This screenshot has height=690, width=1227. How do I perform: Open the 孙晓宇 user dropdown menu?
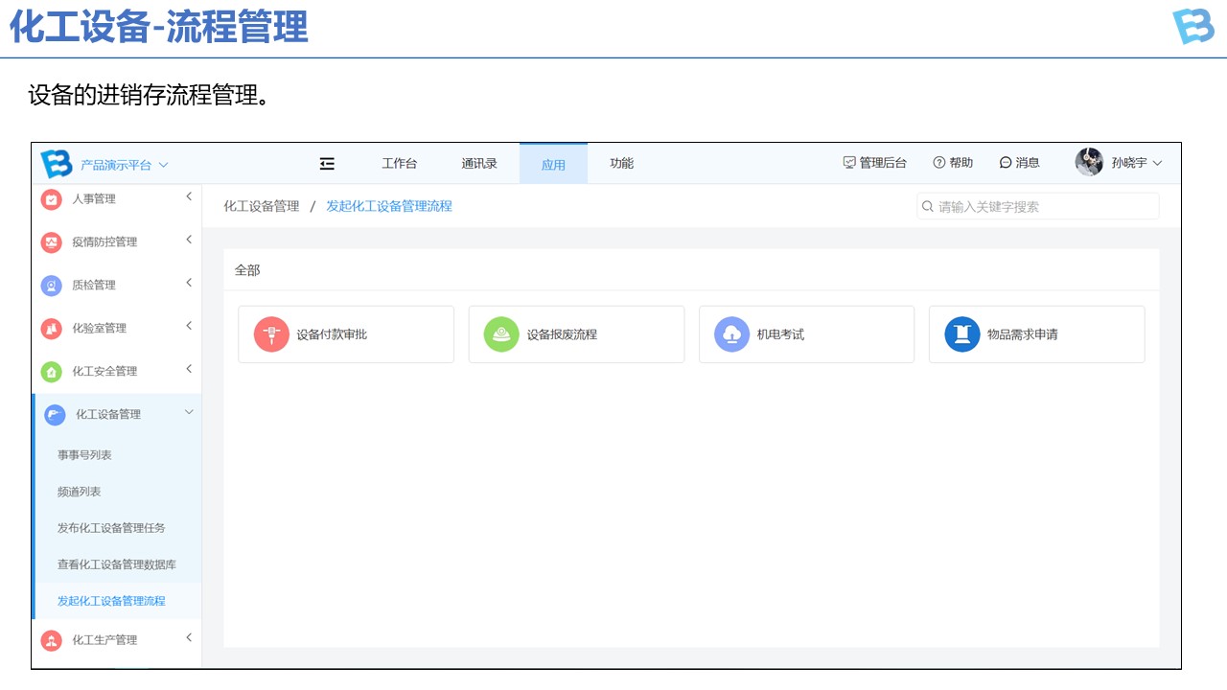[x=1137, y=163]
